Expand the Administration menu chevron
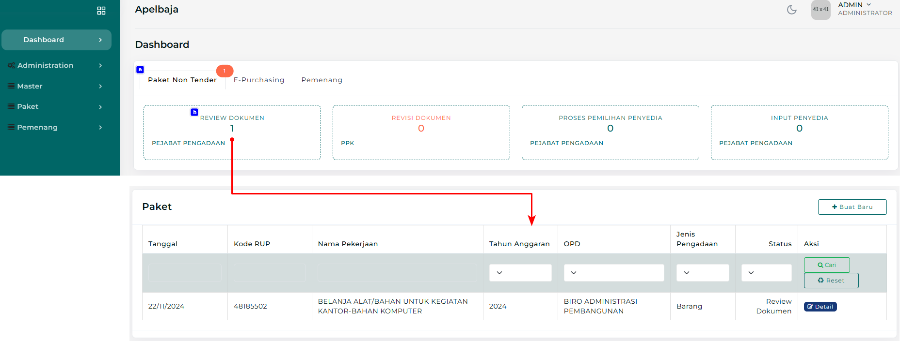This screenshot has height=341, width=900. click(x=100, y=65)
